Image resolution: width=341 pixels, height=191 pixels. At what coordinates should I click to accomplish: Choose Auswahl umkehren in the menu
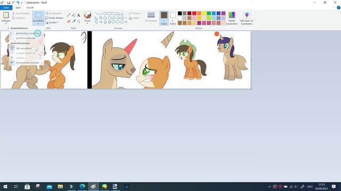(26, 53)
